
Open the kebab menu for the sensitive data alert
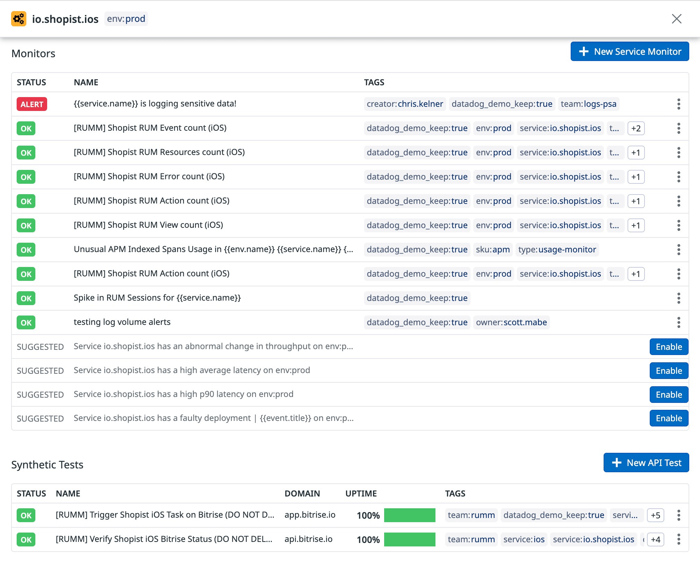click(679, 104)
